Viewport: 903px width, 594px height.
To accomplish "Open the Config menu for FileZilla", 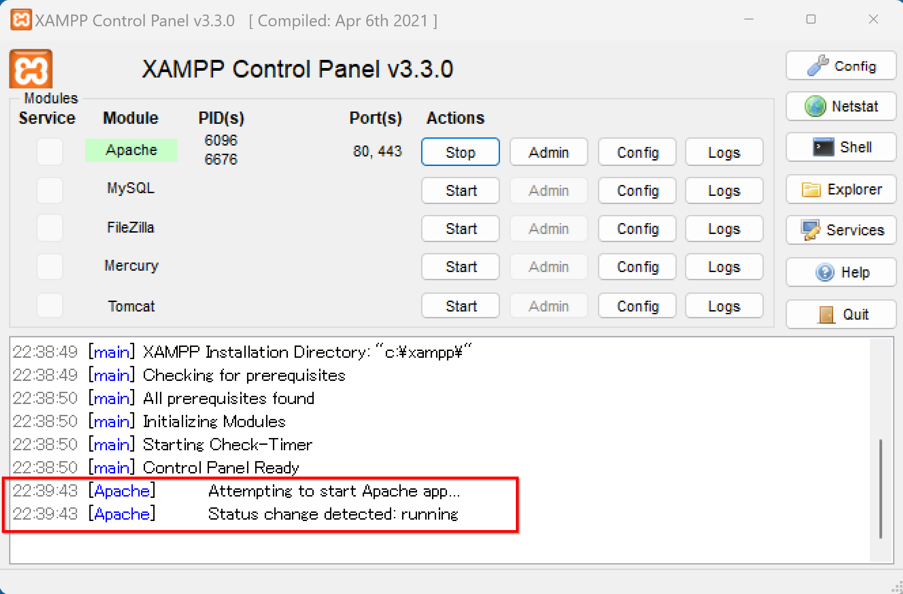I will [x=637, y=229].
